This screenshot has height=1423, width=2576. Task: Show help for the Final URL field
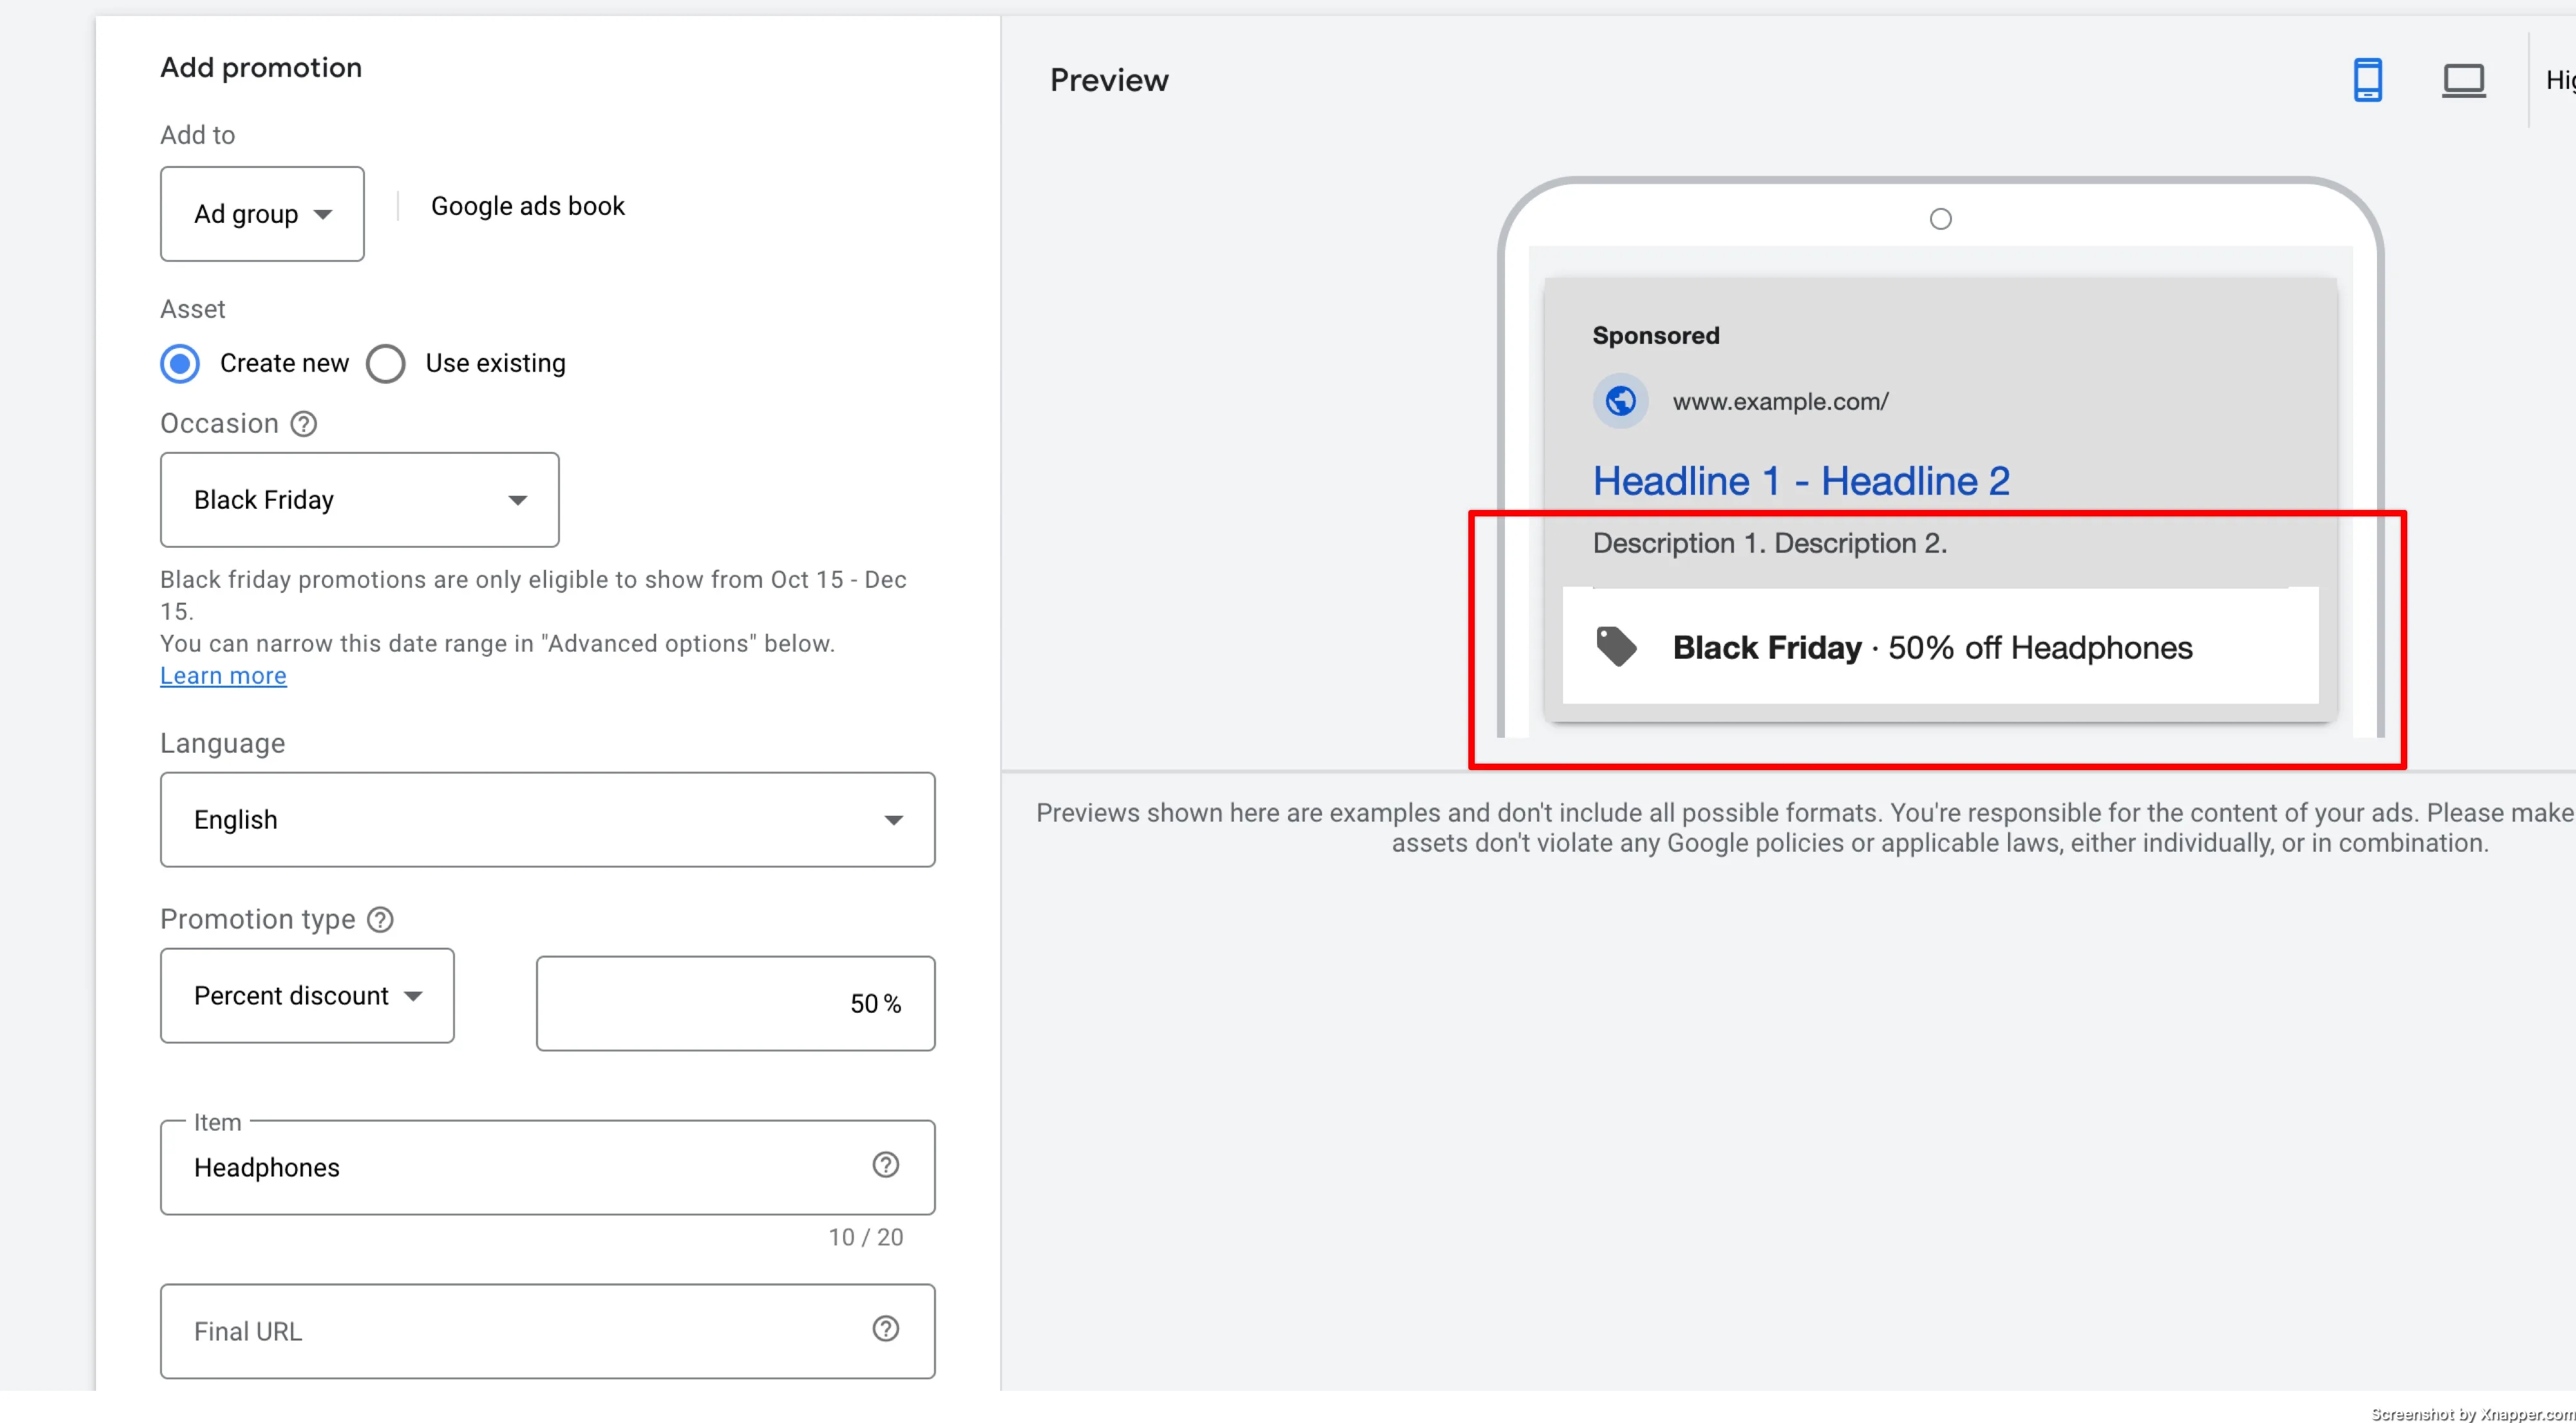pos(885,1328)
